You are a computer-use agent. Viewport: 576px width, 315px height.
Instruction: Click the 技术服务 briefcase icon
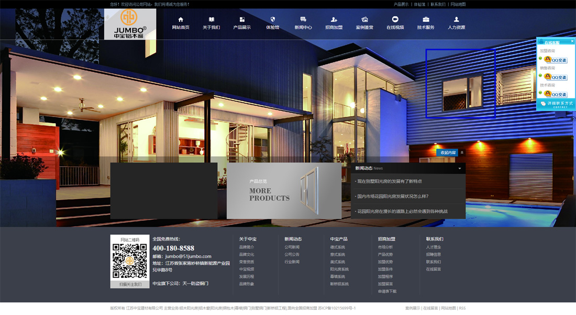click(x=426, y=19)
